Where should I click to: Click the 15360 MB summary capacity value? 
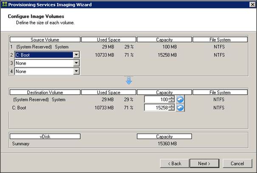click(167, 144)
